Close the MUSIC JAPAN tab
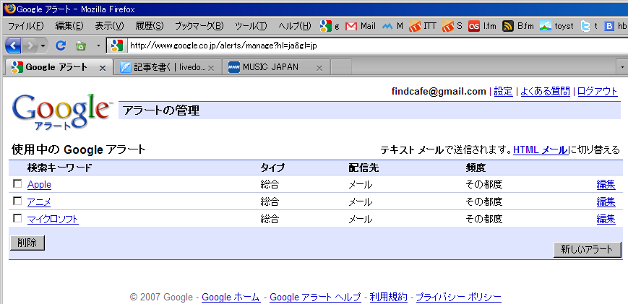The width and height of the screenshot is (628, 304). [319, 68]
